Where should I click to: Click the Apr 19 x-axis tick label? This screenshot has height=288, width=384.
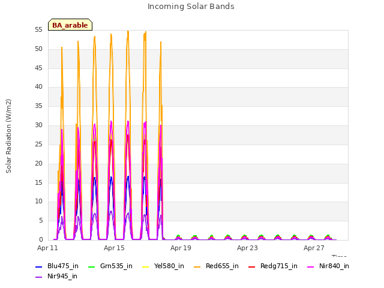coord(181,248)
